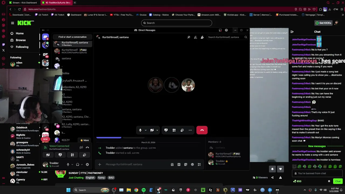This screenshot has width=345, height=194.
Task: Open pinned messages in the group DM
Action: (189, 37)
